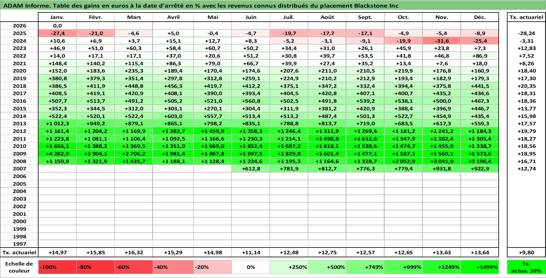Screen dimensions: 546x278
Task: Select the +1 852,4 cell in 2010
Action: click(x=251, y=146)
